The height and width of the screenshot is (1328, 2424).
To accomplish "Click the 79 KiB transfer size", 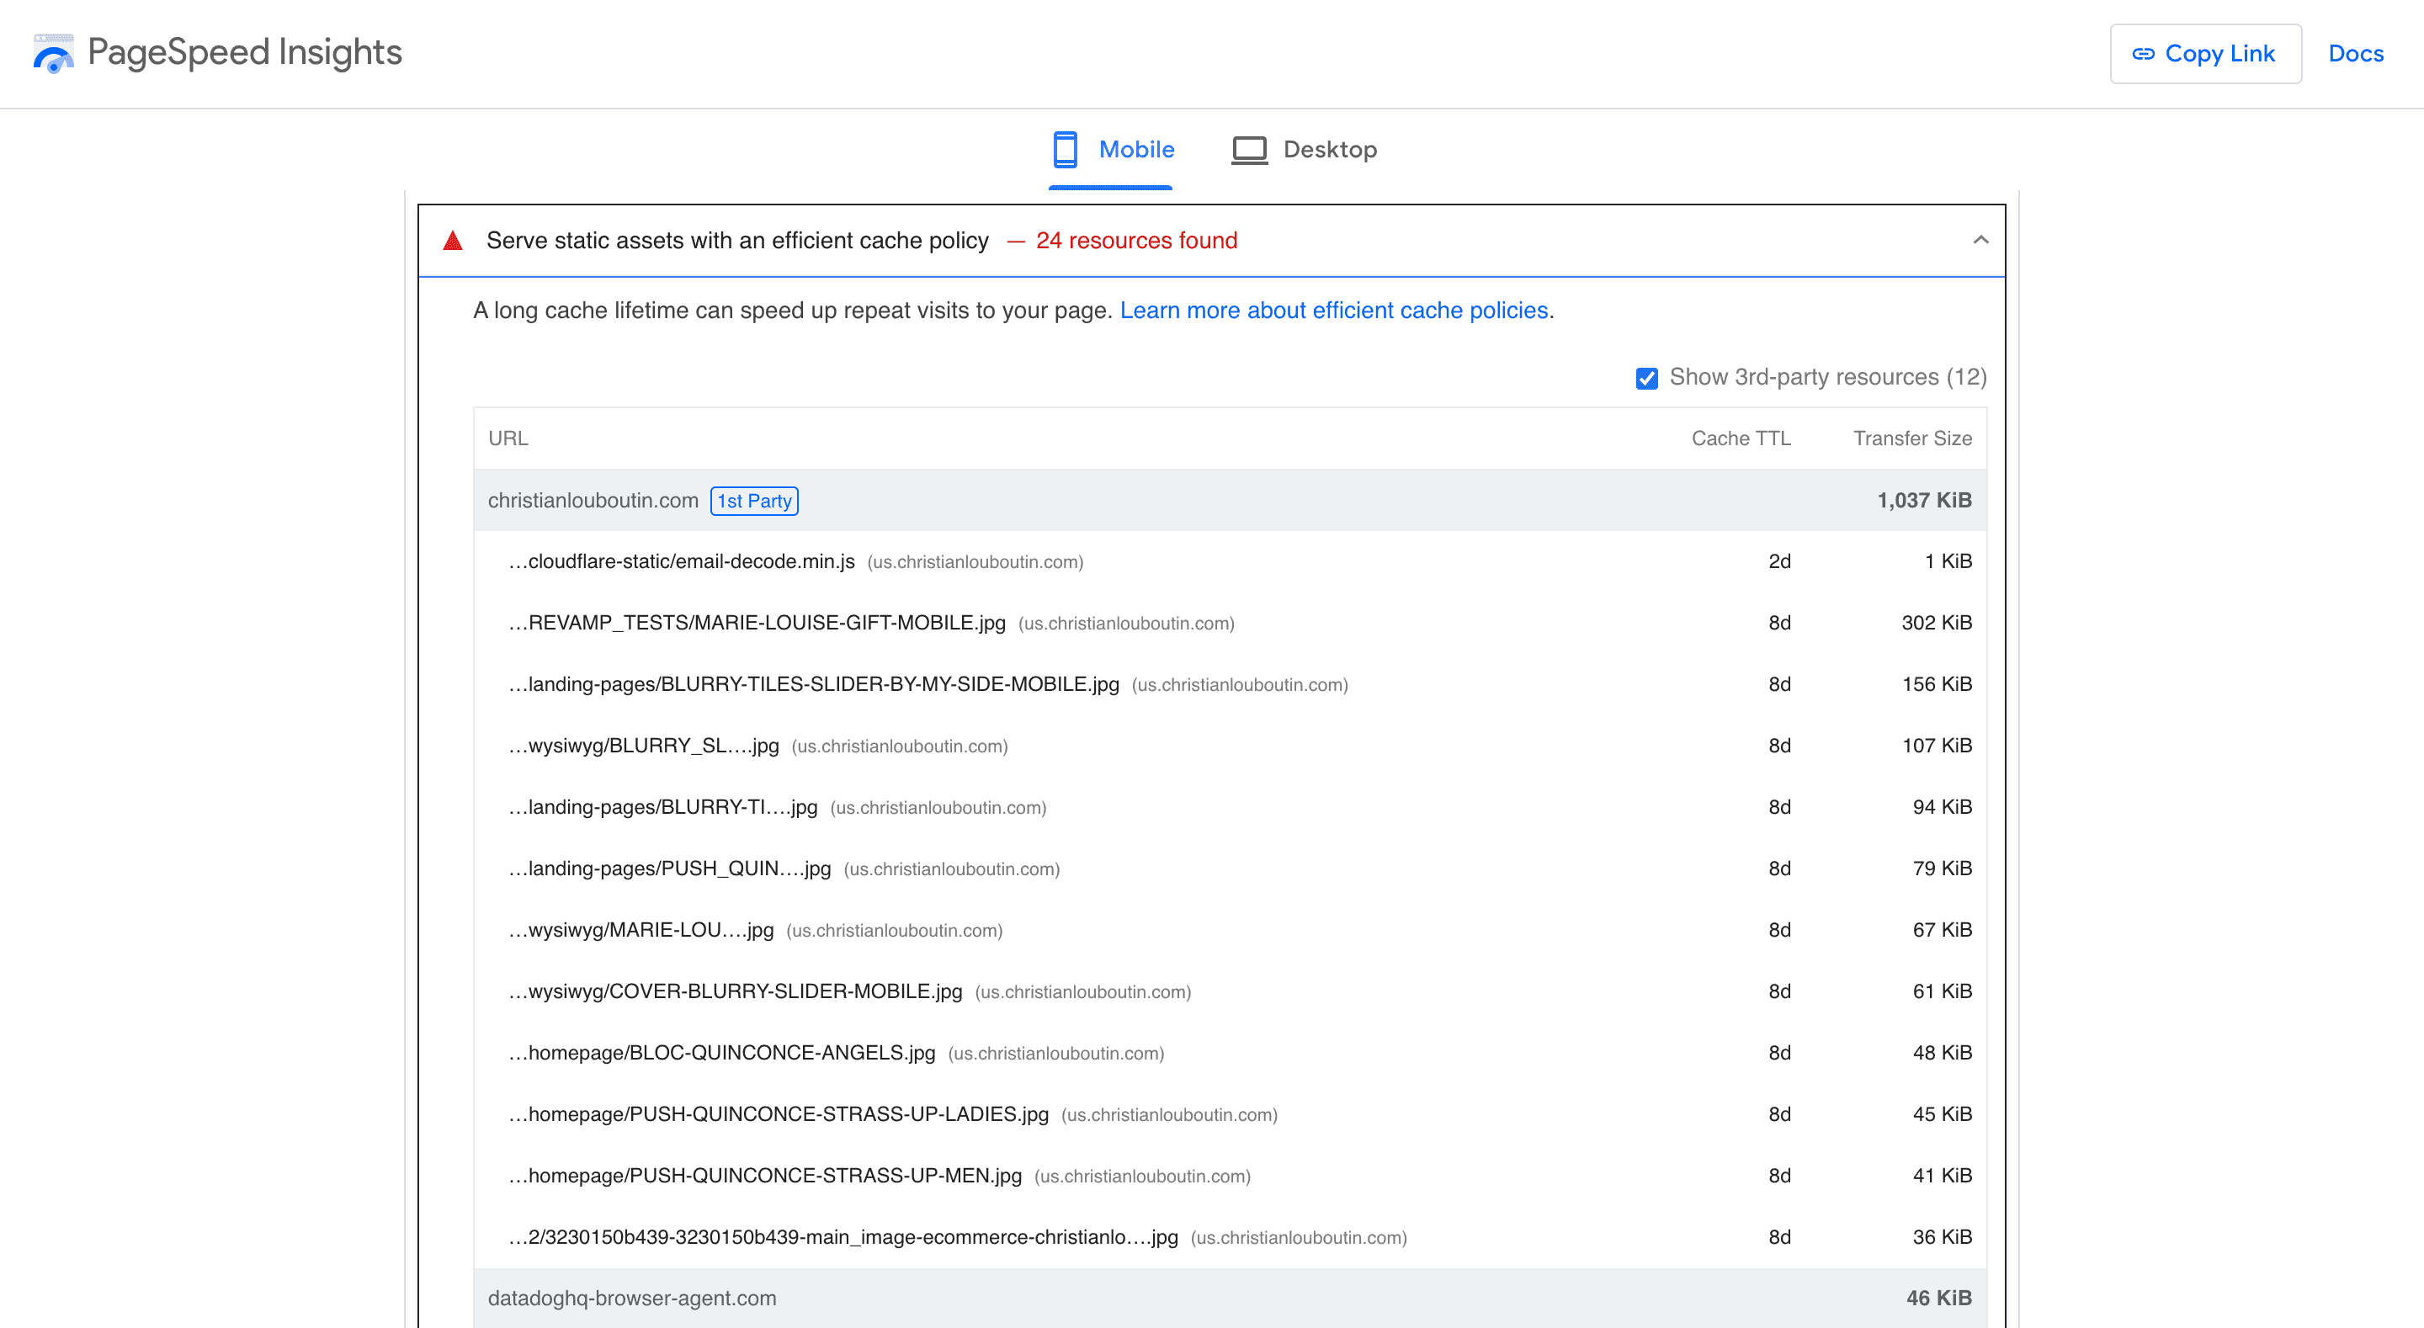I will tap(1943, 868).
